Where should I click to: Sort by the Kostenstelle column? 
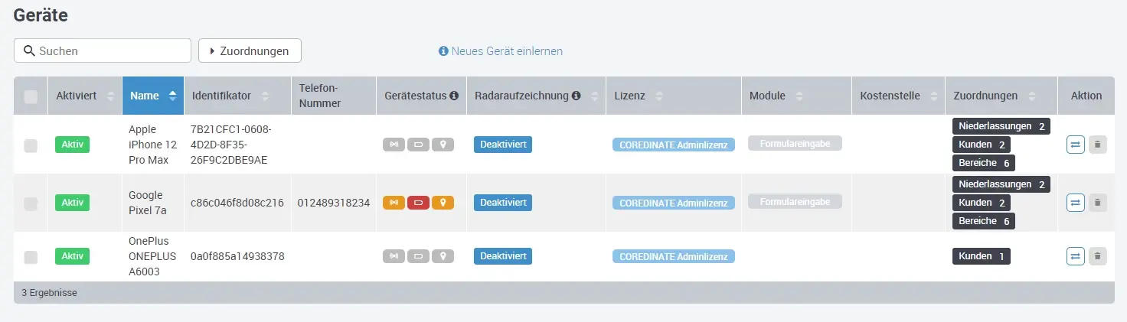[x=899, y=96]
